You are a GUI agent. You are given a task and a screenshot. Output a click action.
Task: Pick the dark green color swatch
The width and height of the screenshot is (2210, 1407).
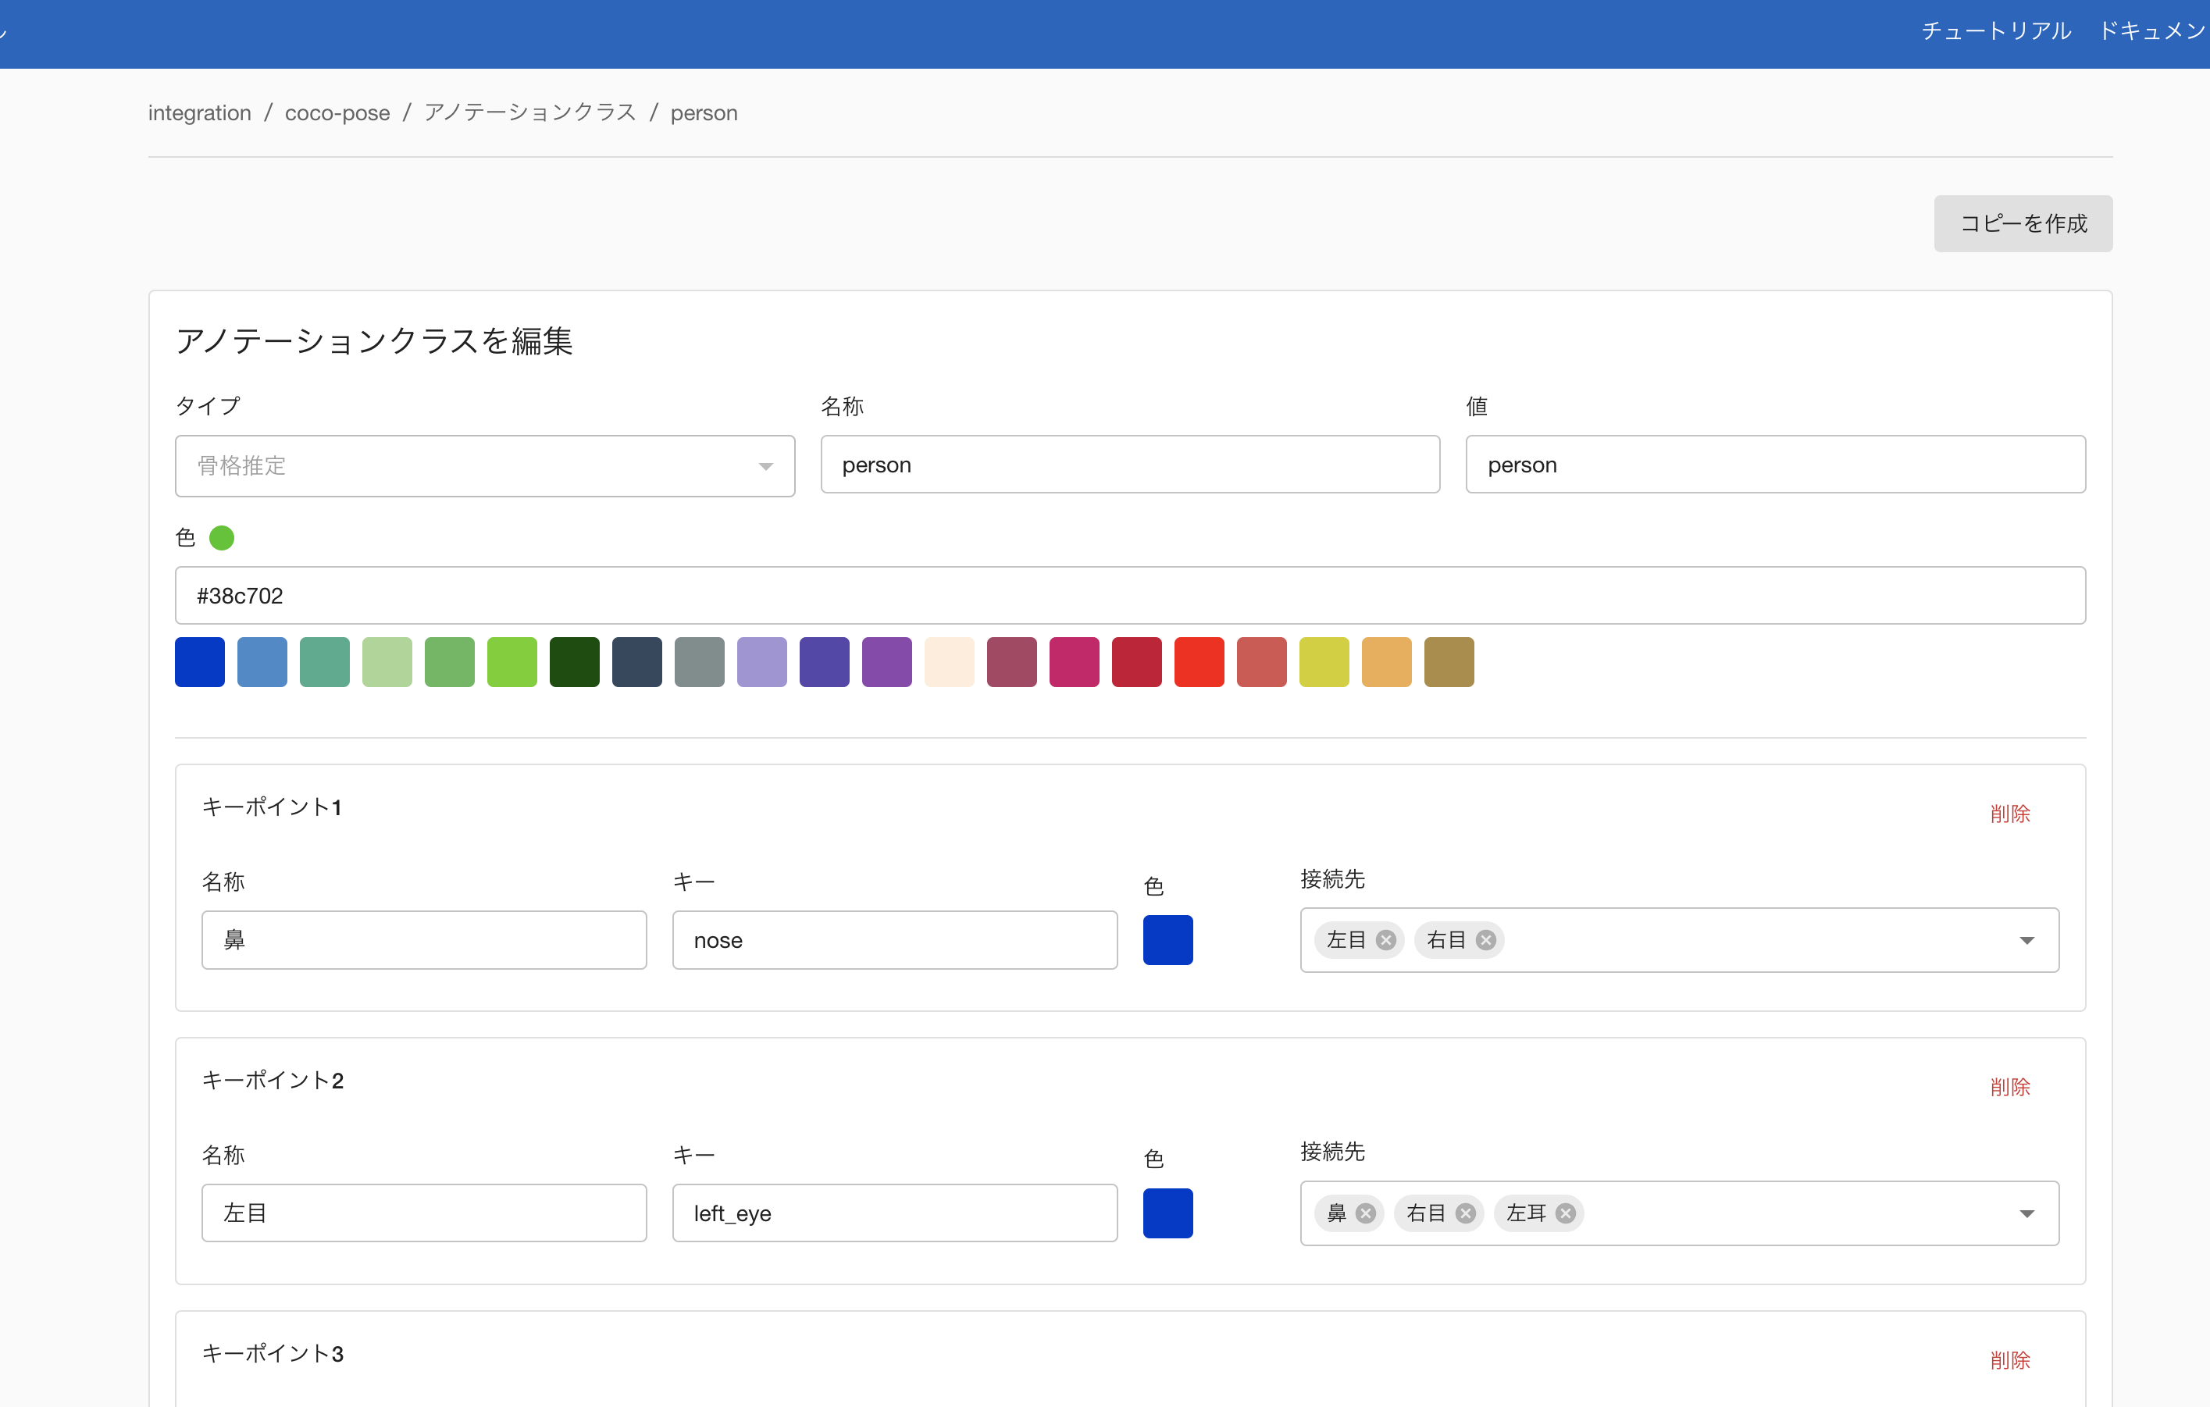[x=575, y=662]
